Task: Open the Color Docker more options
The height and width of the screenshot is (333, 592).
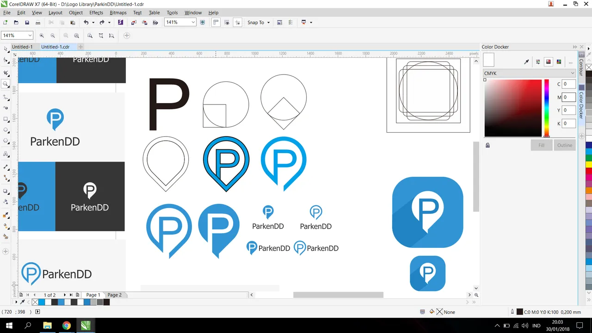Action: 570,62
